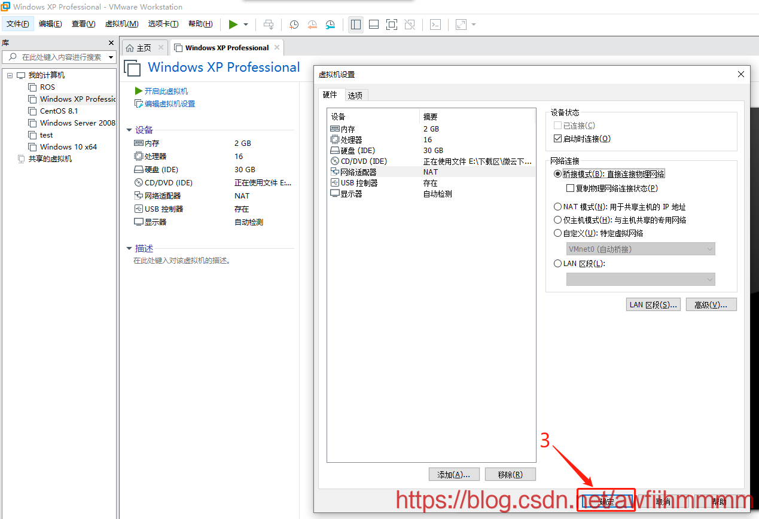This screenshot has height=519, width=759.
Task: Take a snapshot using the clock-plus icon
Action: pyautogui.click(x=294, y=25)
